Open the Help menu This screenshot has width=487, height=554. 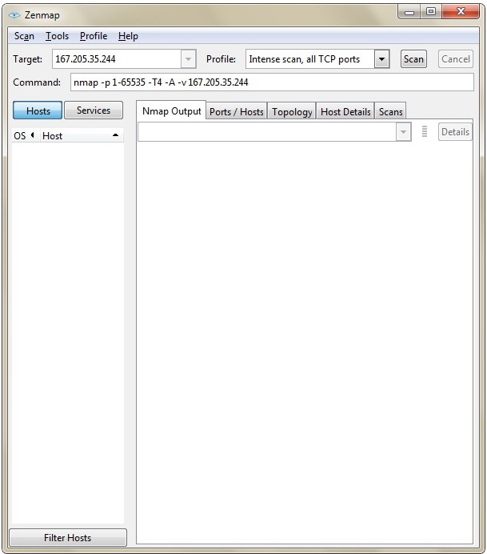coord(128,36)
